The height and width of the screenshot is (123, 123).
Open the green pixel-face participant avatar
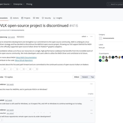[100, 57]
